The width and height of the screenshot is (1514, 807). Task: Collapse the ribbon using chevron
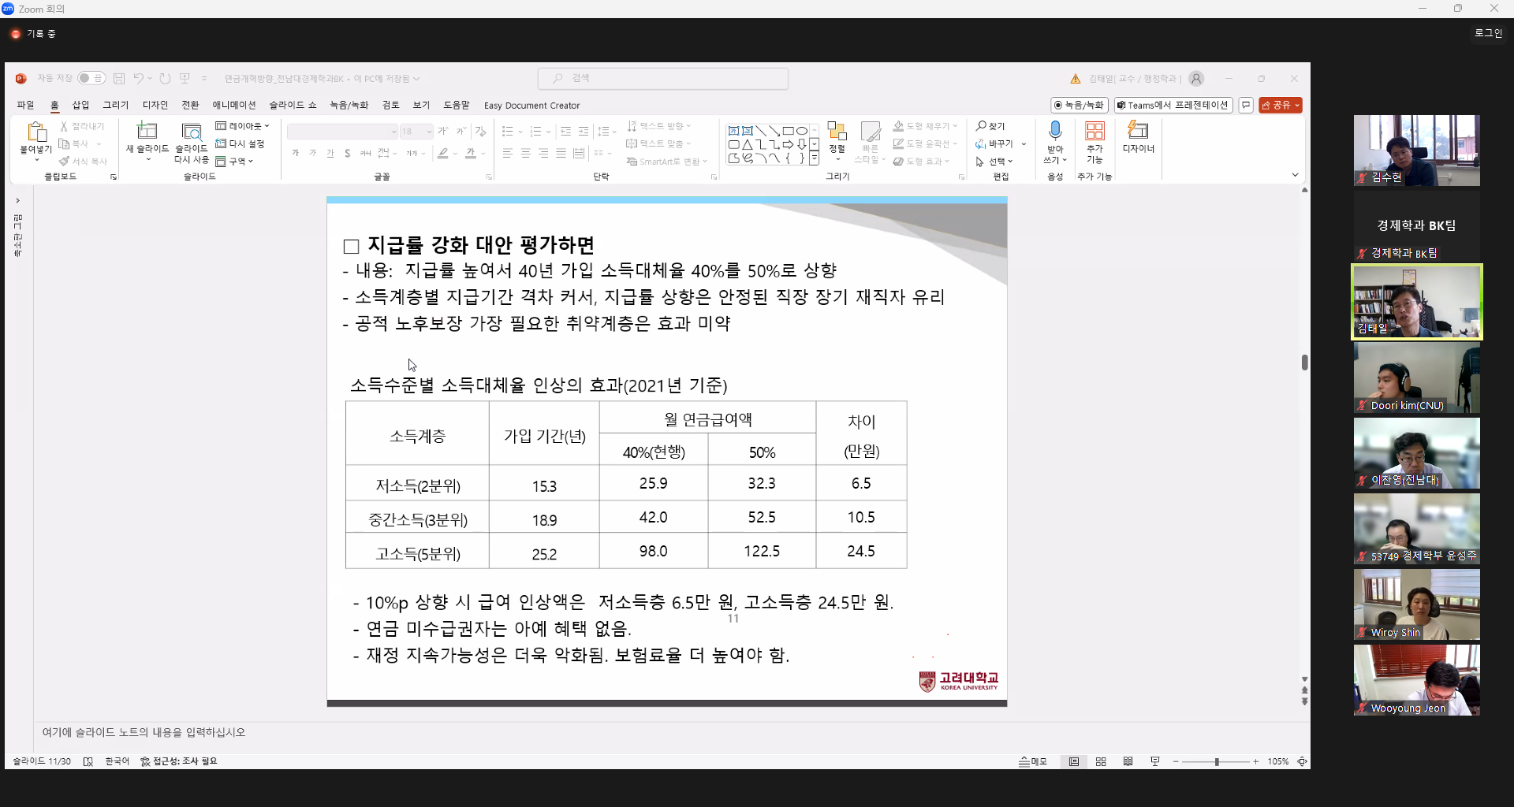click(1295, 175)
